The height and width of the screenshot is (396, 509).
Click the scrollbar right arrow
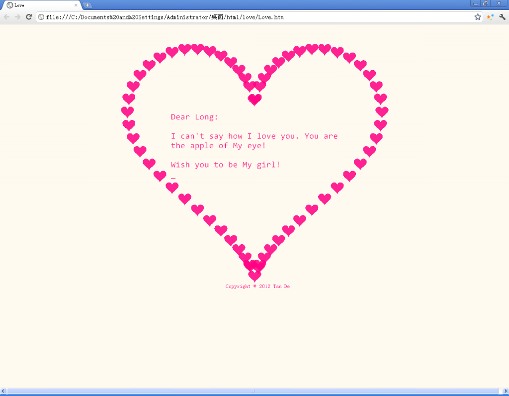pos(506,391)
